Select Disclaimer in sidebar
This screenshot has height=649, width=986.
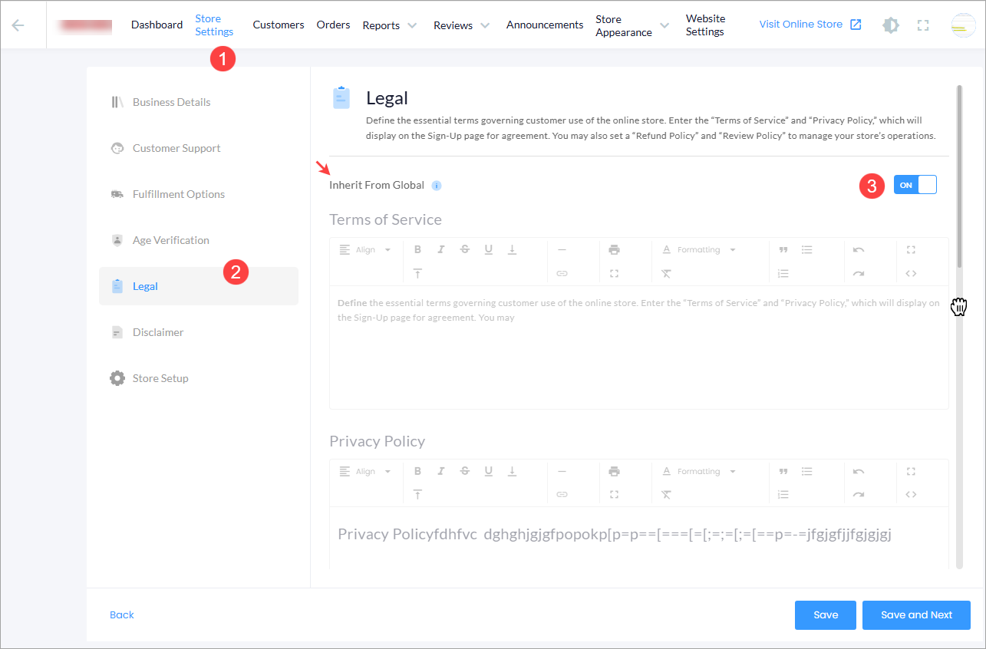pyautogui.click(x=199, y=332)
